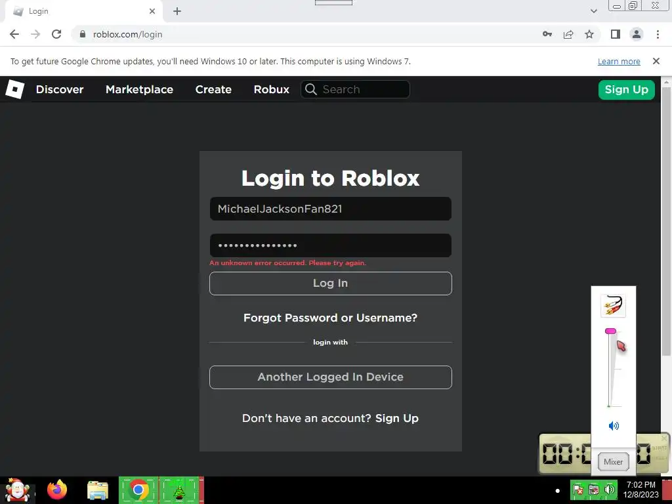Click the share page icon
The width and height of the screenshot is (672, 504).
568,34
